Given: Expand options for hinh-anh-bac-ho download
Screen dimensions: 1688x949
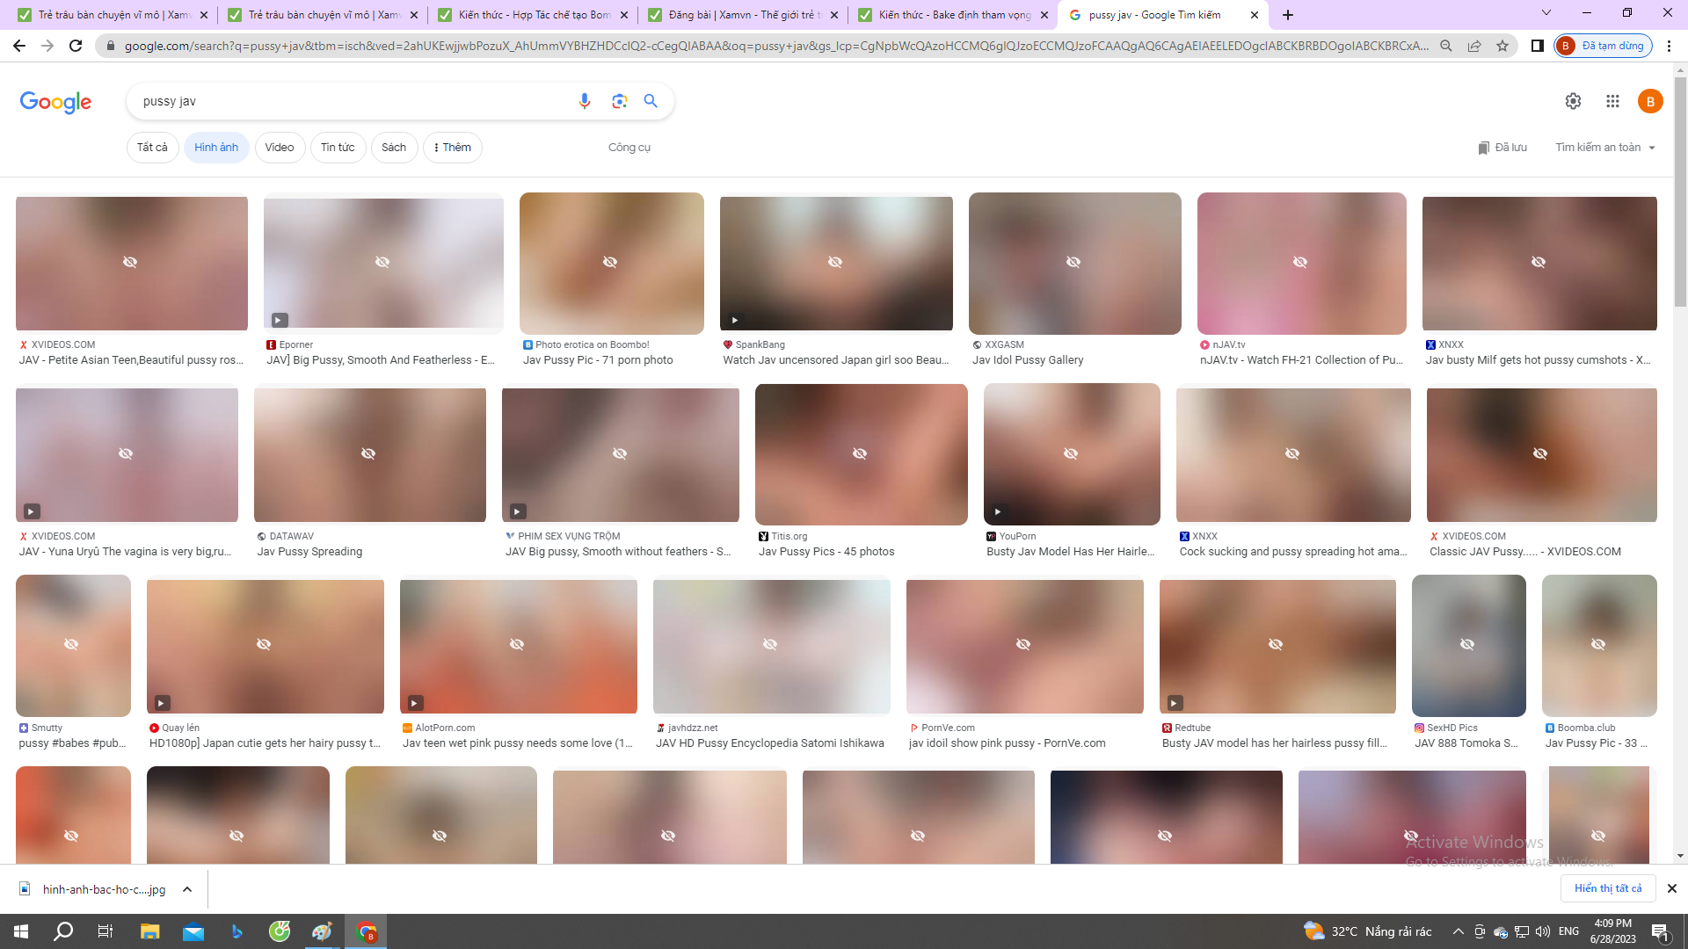Looking at the screenshot, I should tap(186, 889).
